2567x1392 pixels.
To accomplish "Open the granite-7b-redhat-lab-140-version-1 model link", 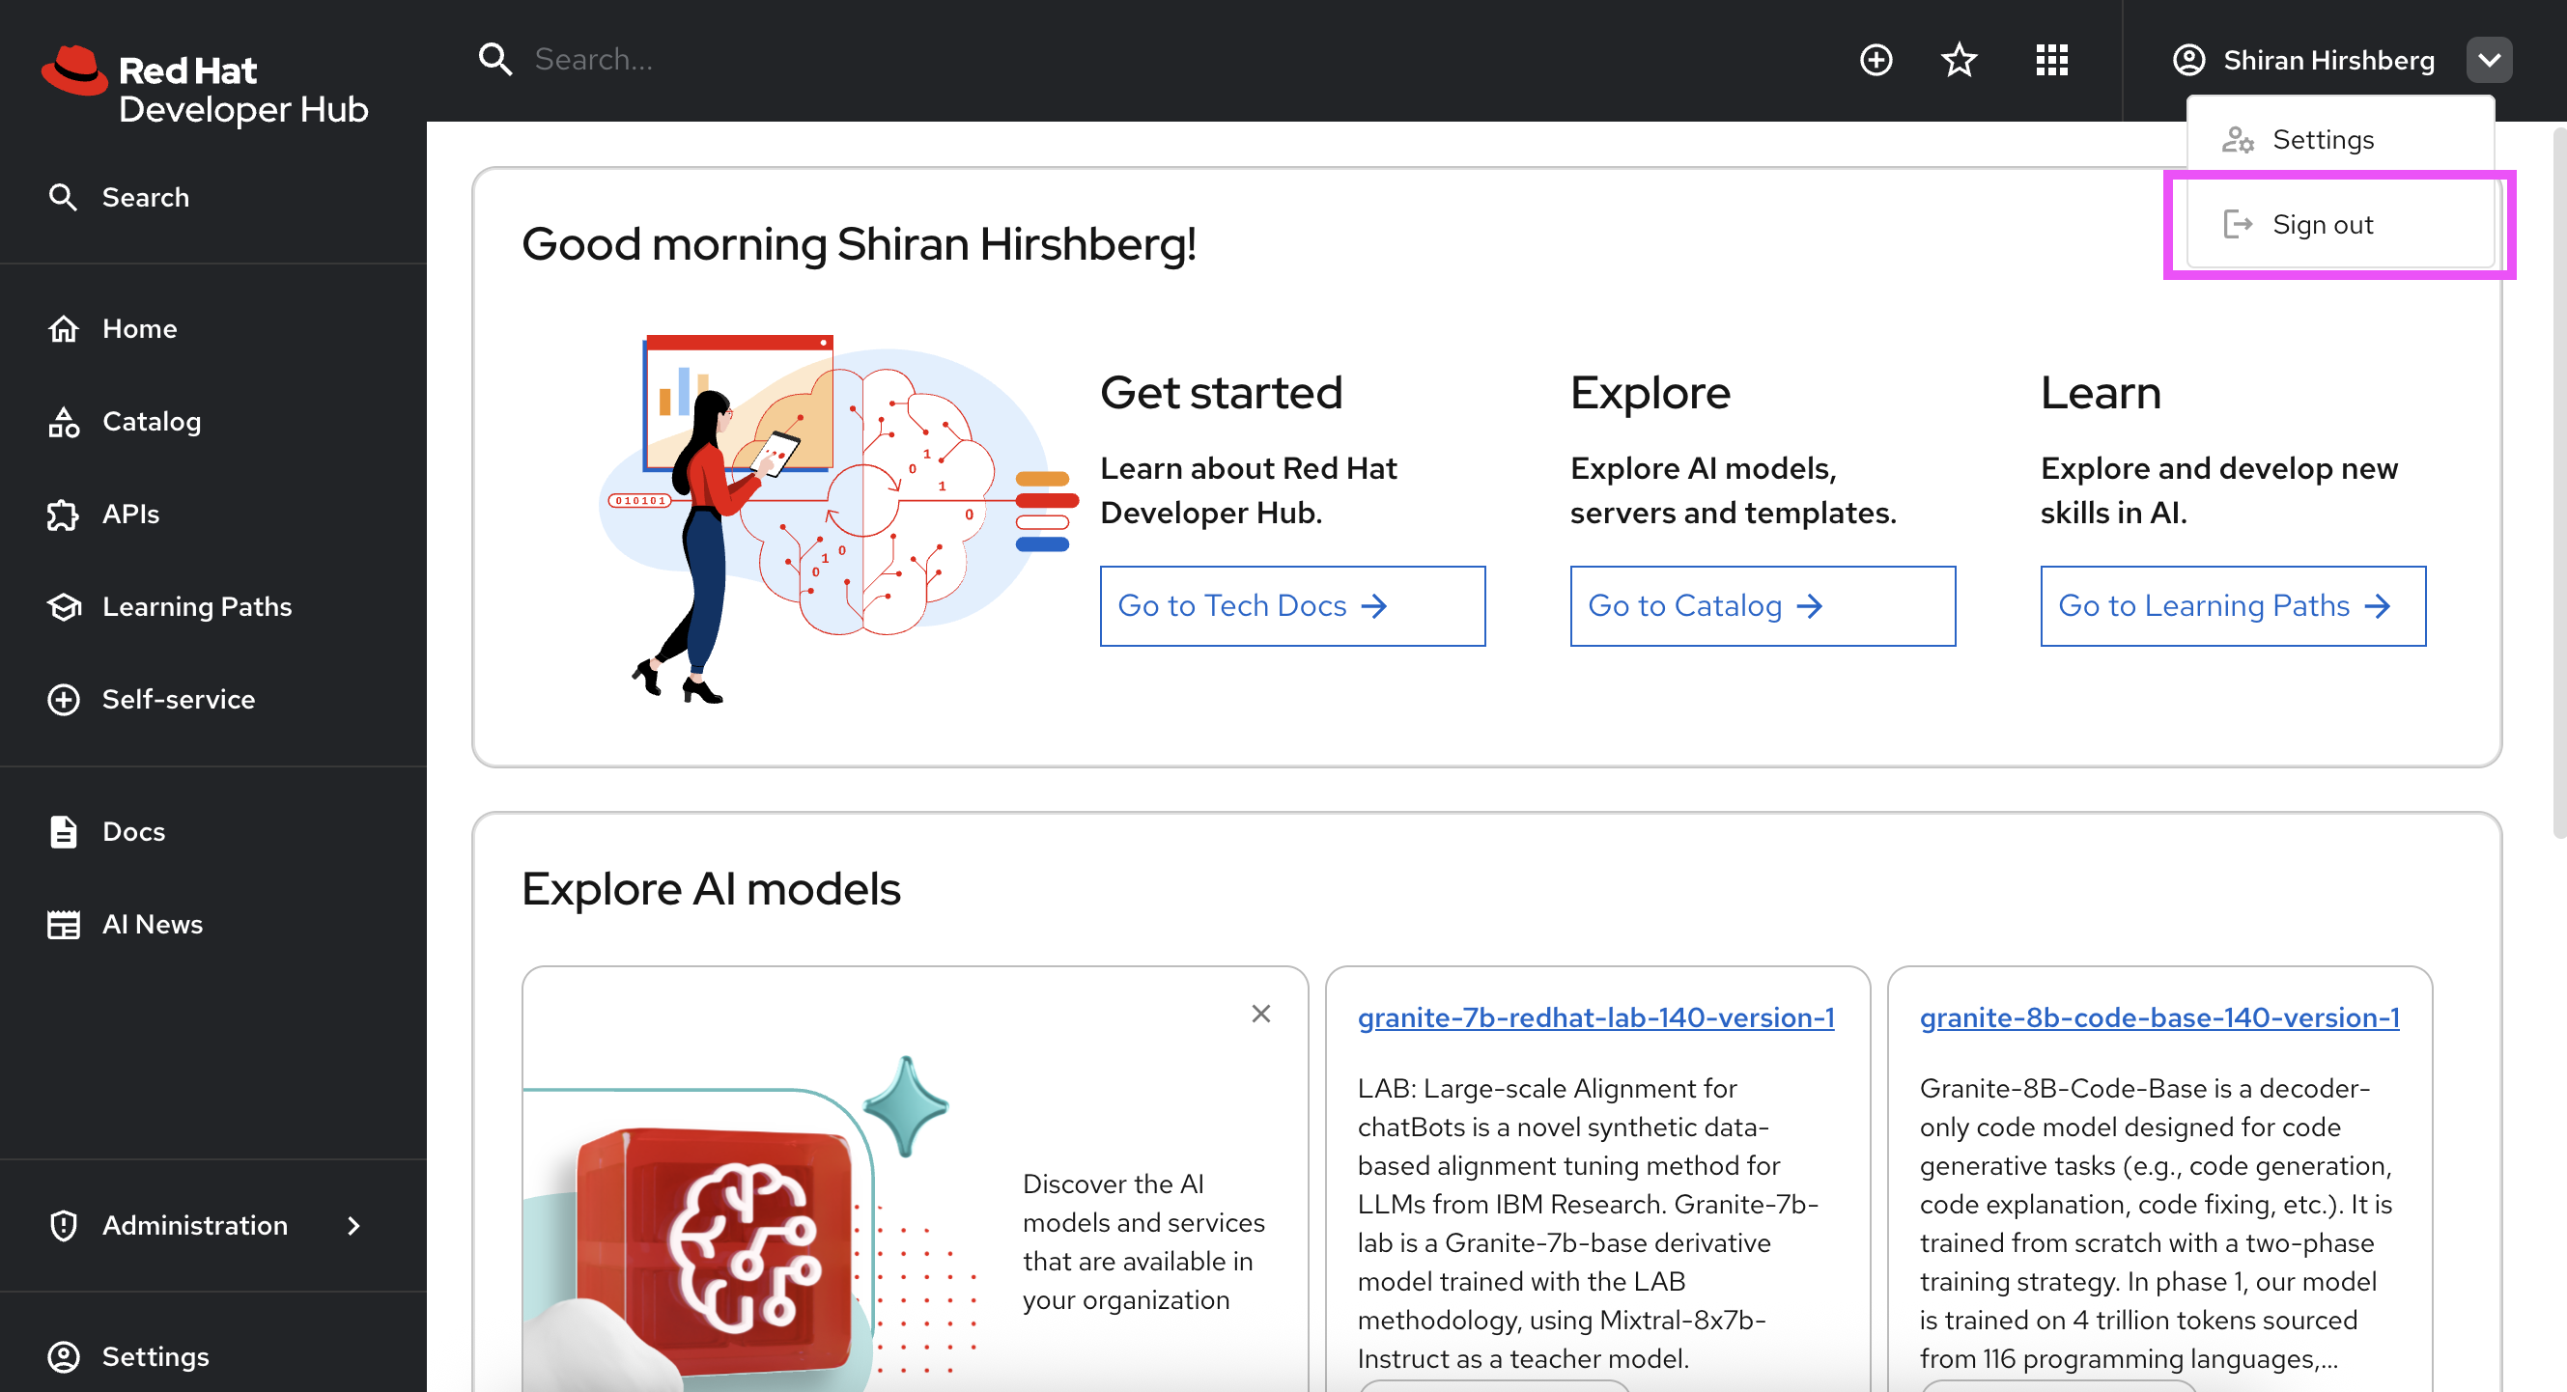I will pos(1594,1017).
